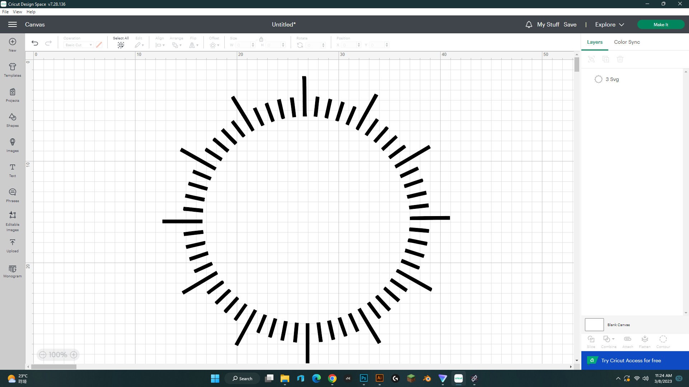Open the Shapes panel
This screenshot has width=689, height=387.
point(12,120)
